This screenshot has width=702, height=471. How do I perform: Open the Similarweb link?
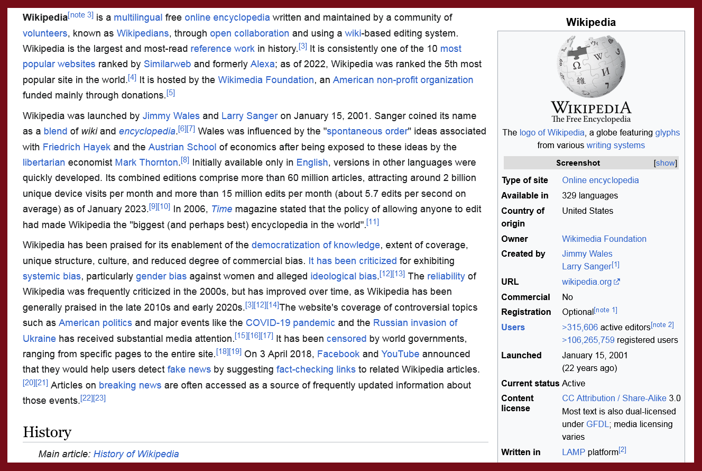pos(168,64)
